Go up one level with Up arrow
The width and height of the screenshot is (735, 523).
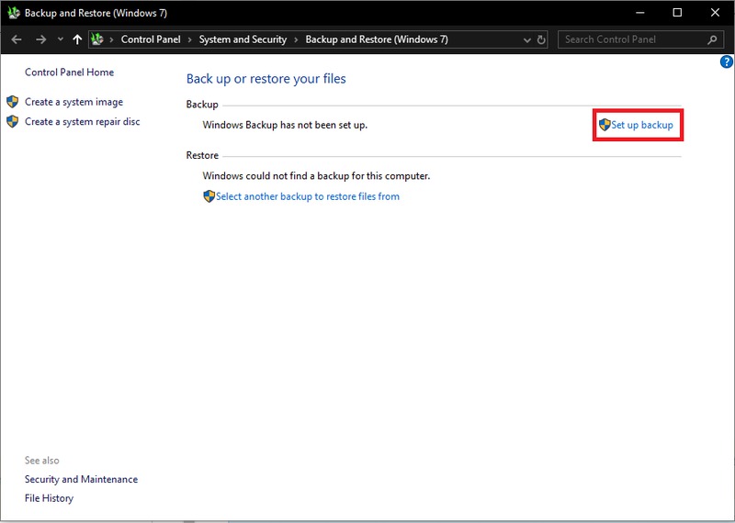[x=77, y=39]
